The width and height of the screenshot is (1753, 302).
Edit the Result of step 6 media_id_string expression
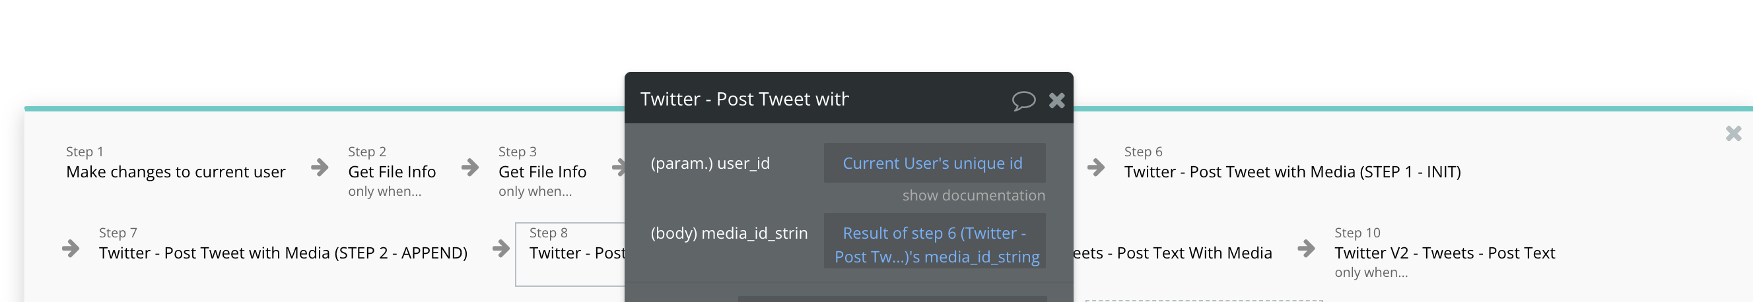click(934, 244)
